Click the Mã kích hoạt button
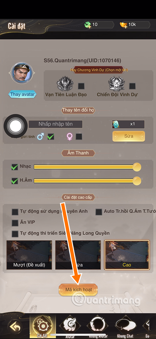 (78, 289)
